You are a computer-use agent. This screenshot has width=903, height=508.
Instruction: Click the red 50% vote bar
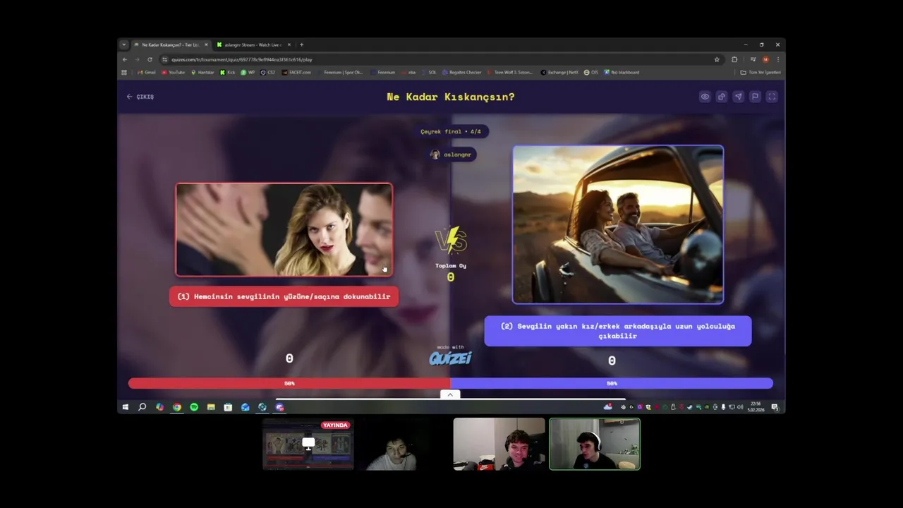pyautogui.click(x=289, y=383)
